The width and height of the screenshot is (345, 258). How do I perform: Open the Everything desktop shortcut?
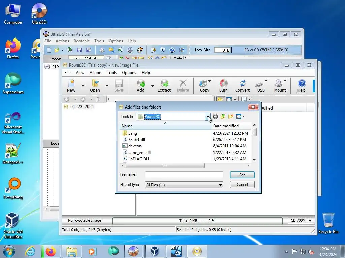coord(13,188)
